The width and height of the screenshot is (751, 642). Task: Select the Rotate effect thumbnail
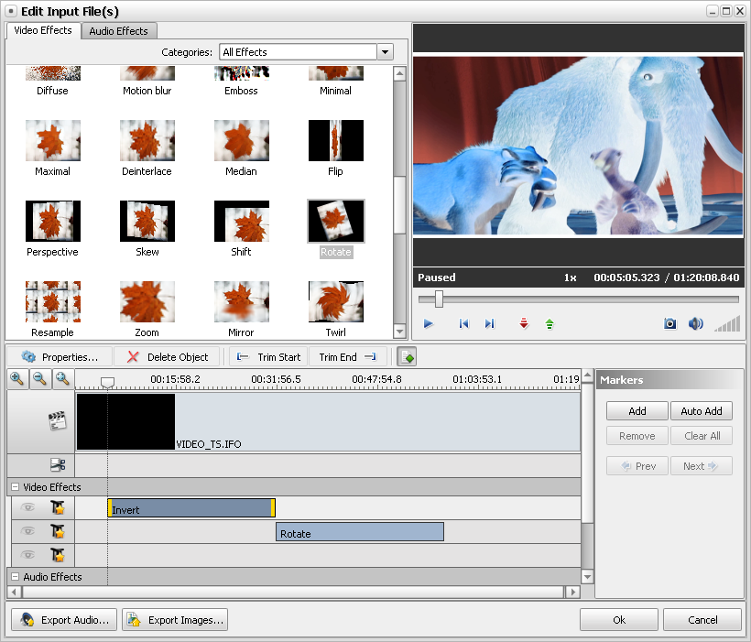336,221
